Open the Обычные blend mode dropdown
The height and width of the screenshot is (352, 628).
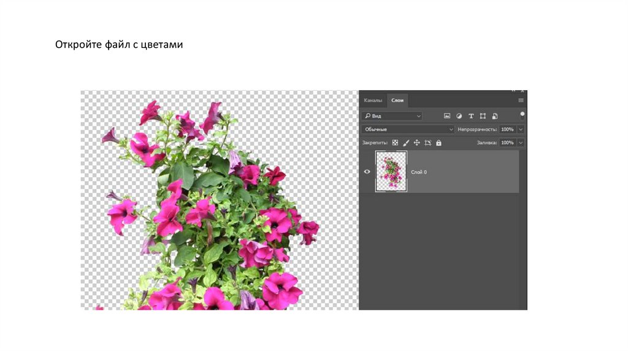(408, 129)
